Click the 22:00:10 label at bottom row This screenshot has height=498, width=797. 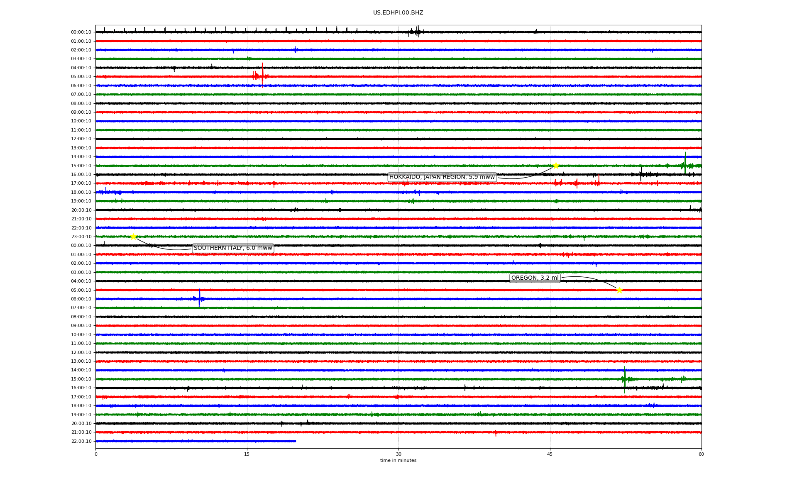click(81, 441)
